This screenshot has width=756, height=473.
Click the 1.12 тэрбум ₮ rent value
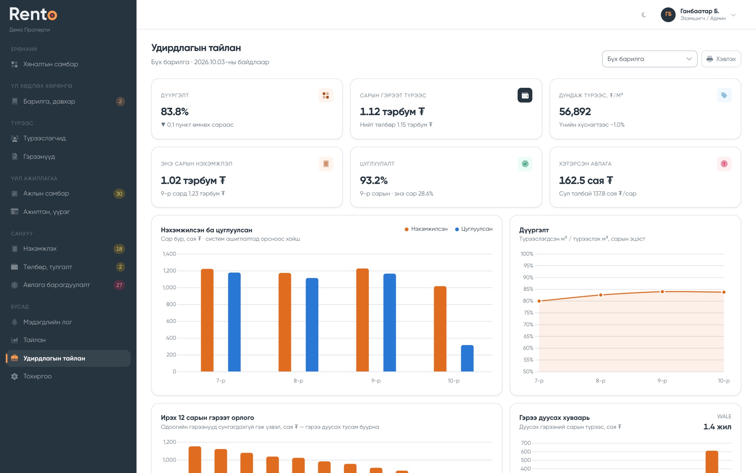pos(392,112)
